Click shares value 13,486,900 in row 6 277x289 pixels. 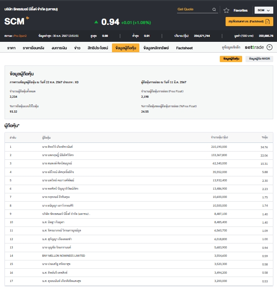(220, 188)
